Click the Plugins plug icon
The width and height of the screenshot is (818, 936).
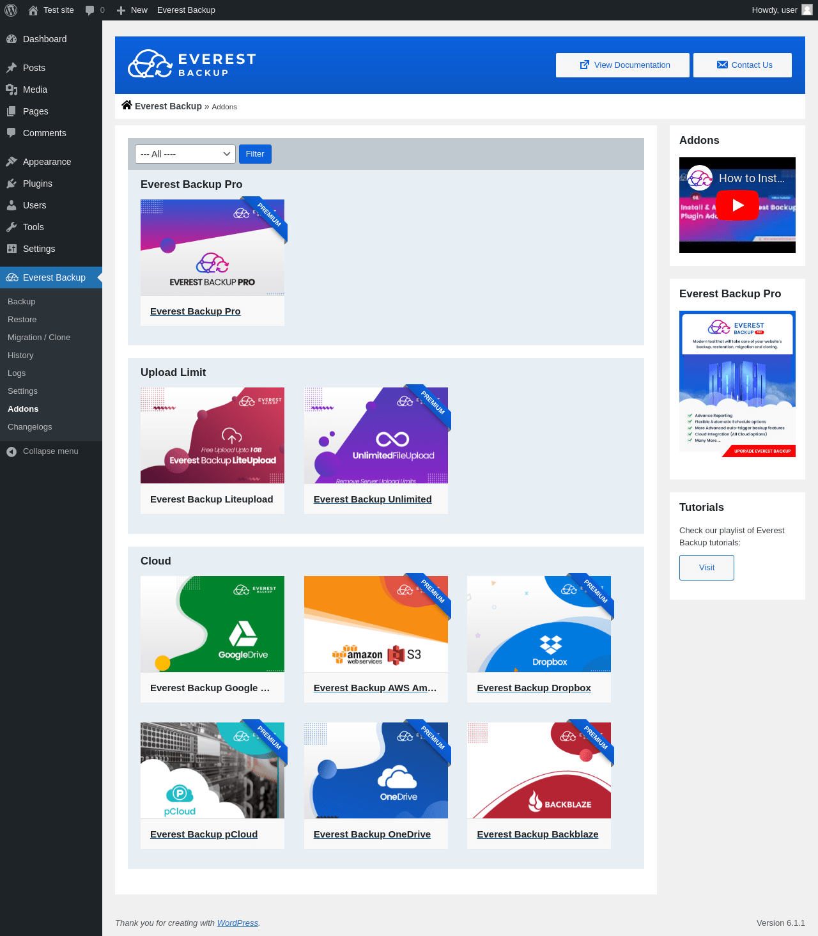click(x=12, y=183)
